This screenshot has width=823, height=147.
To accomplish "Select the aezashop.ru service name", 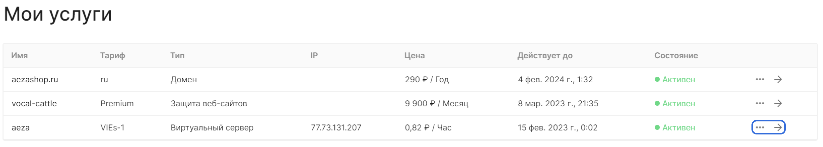I will tap(35, 79).
